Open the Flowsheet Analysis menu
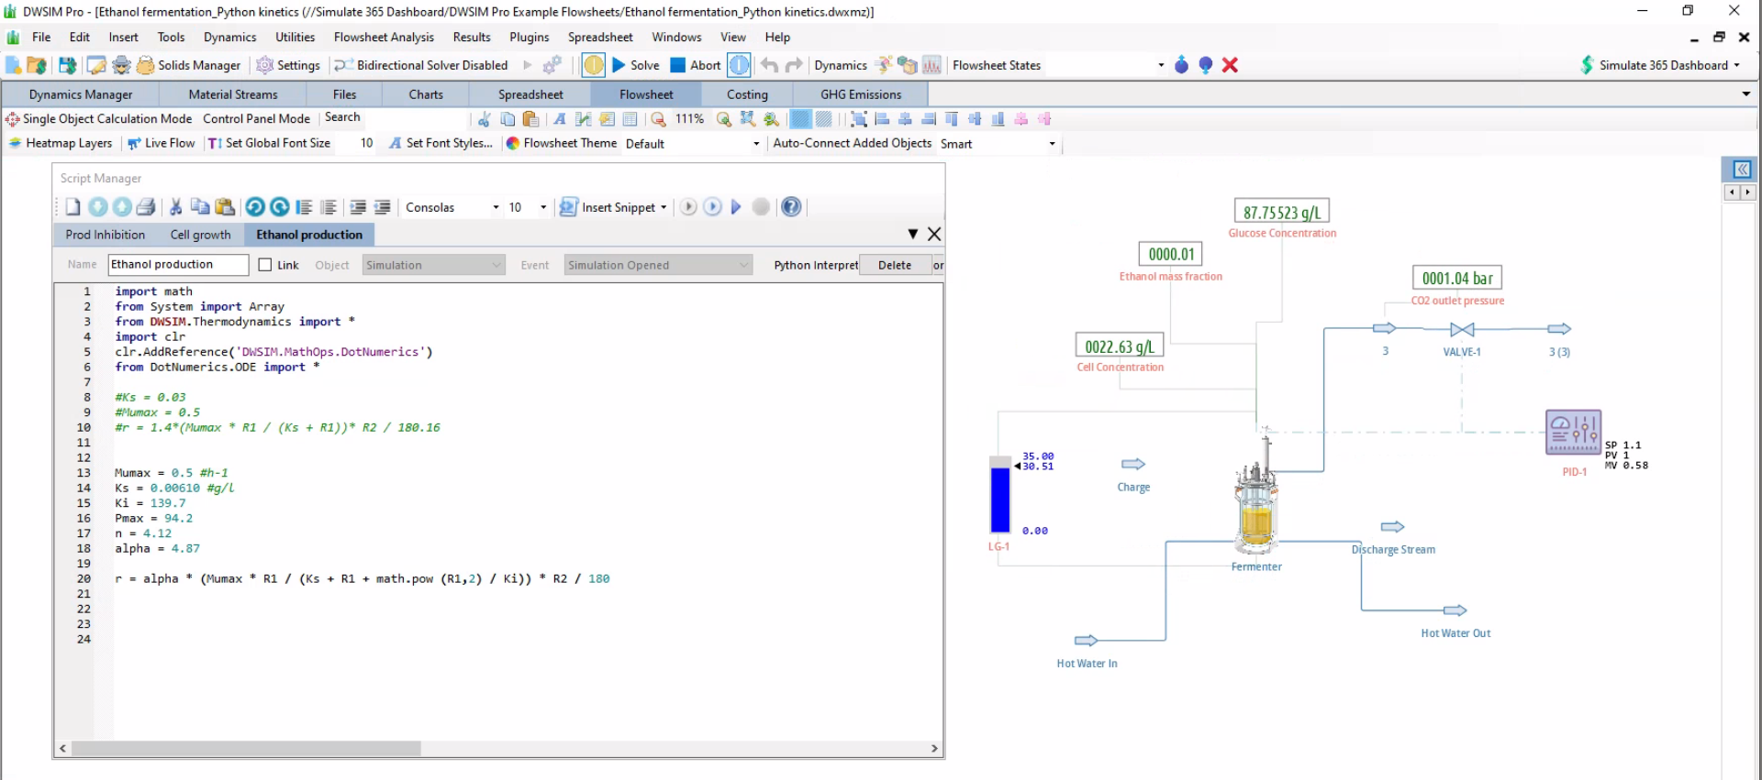Viewport: 1762px width, 780px height. [x=384, y=38]
